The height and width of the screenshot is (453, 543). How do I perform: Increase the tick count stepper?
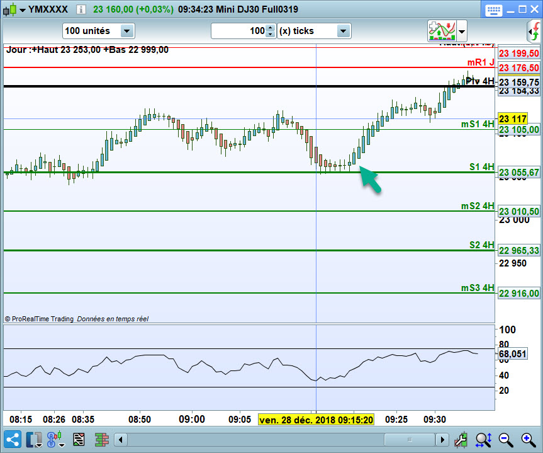[271, 28]
